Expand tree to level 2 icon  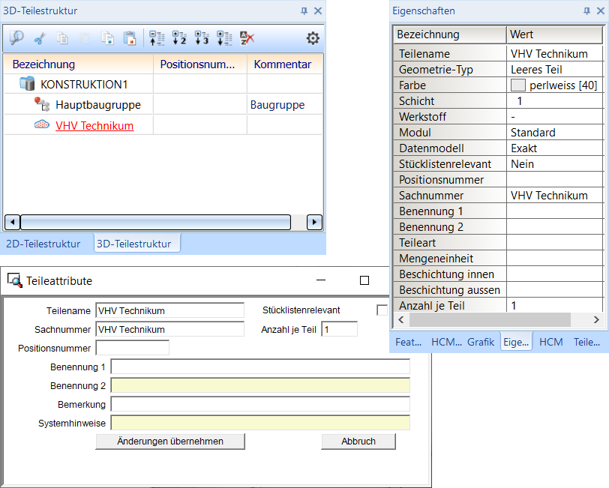pyautogui.click(x=179, y=38)
